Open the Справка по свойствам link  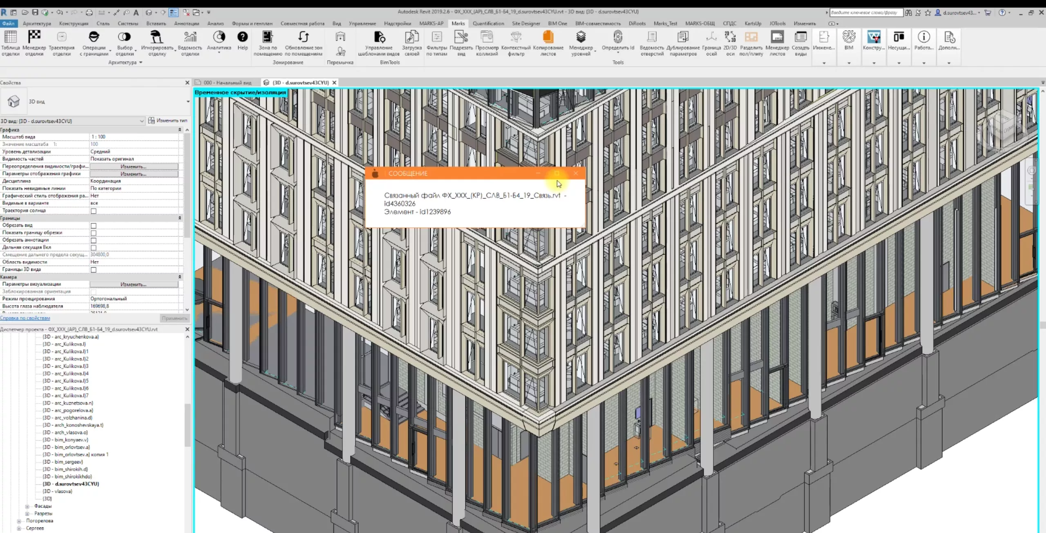25,318
